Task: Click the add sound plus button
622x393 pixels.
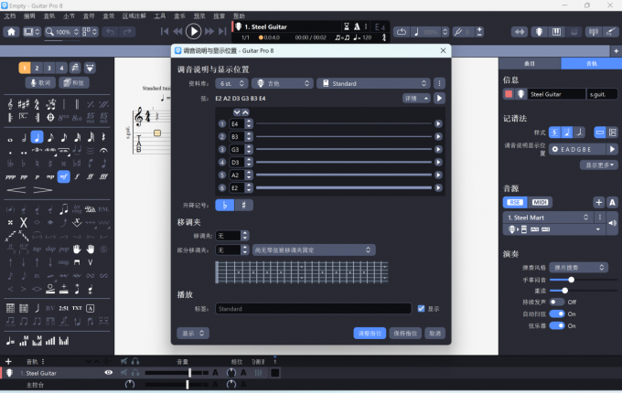Action: tap(598, 203)
